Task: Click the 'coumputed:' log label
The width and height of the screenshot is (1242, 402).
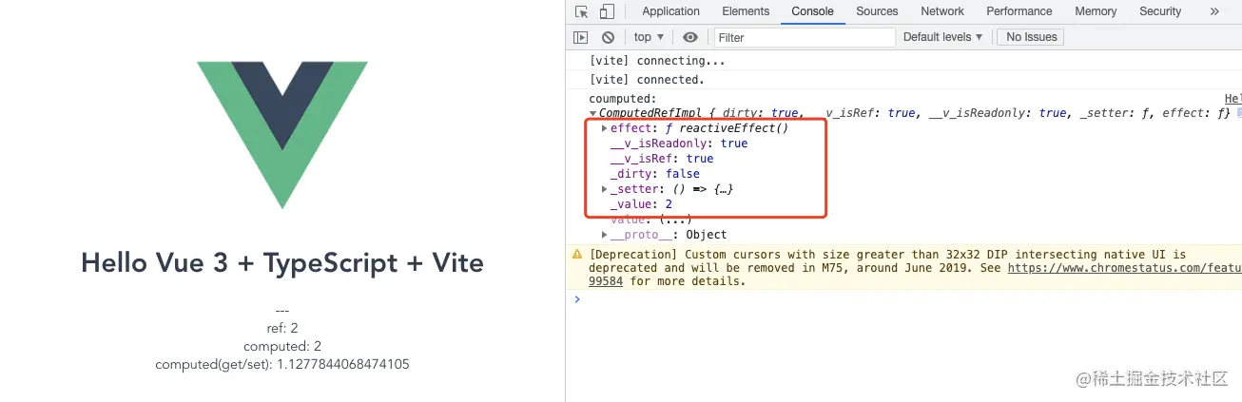Action: pos(623,99)
